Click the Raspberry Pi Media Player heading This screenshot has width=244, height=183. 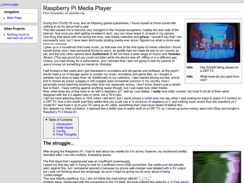(x=77, y=8)
